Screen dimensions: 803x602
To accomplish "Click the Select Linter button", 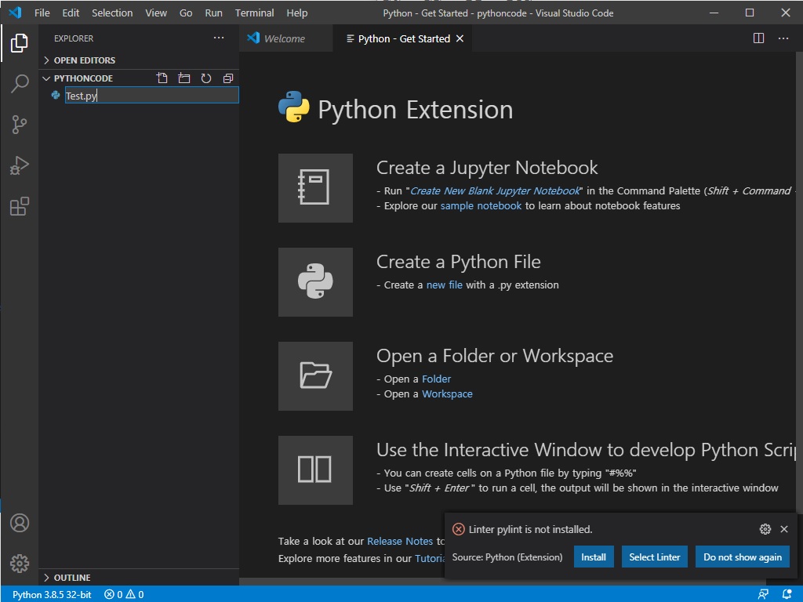I will (655, 557).
